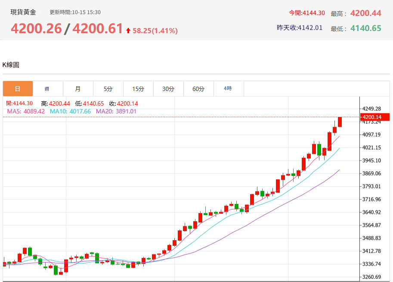Click the MA10 indicator label
The width and height of the screenshot is (393, 282).
pos(70,111)
